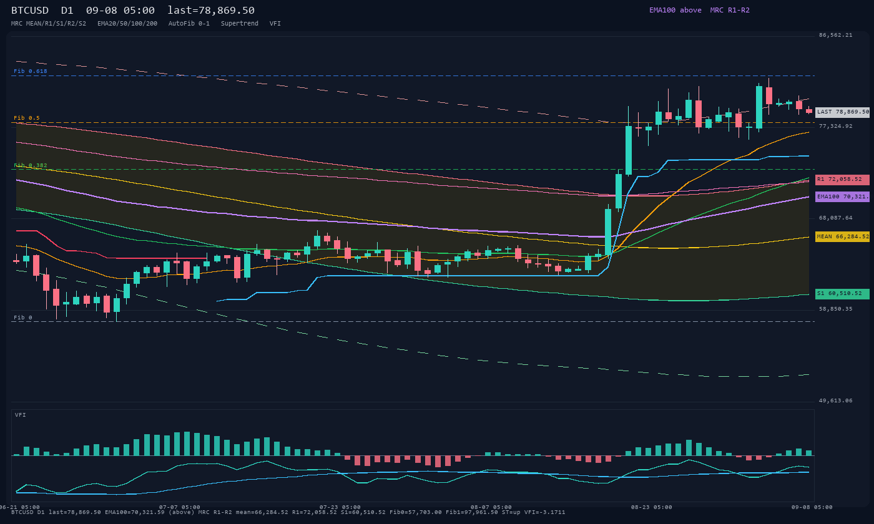This screenshot has width=874, height=524.
Task: Click the VFI panel label
Action: coord(21,415)
